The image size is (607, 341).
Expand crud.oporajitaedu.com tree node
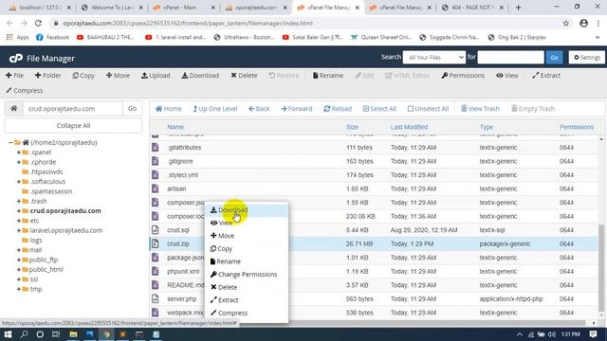pyautogui.click(x=19, y=210)
